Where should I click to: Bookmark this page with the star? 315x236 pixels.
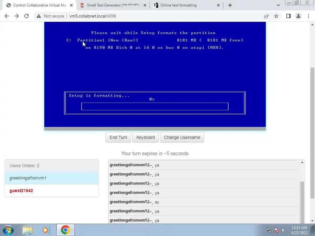click(x=276, y=16)
